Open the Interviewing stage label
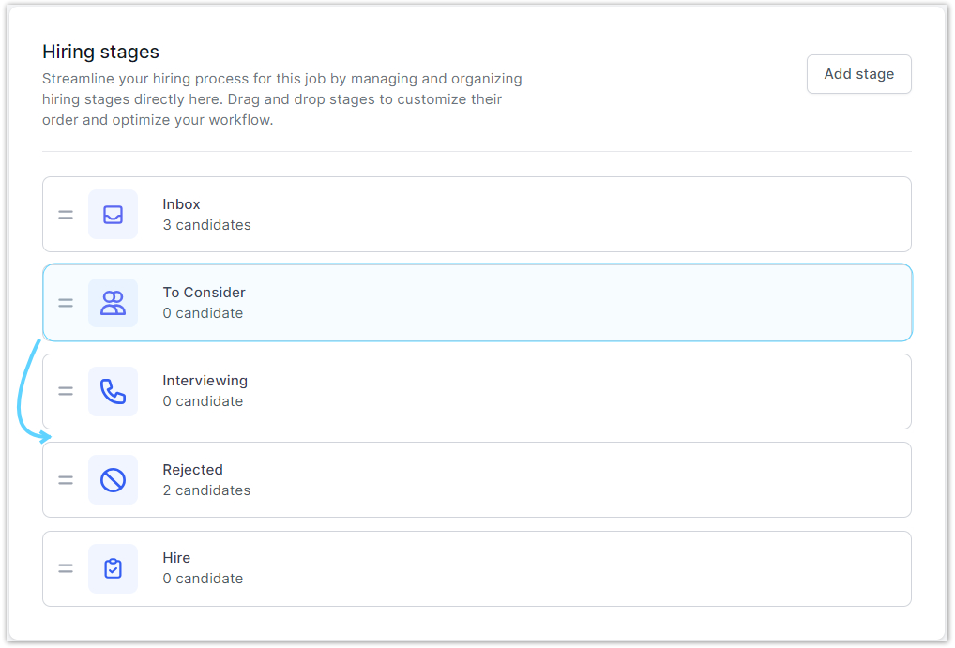The height and width of the screenshot is (648, 955). [x=205, y=381]
